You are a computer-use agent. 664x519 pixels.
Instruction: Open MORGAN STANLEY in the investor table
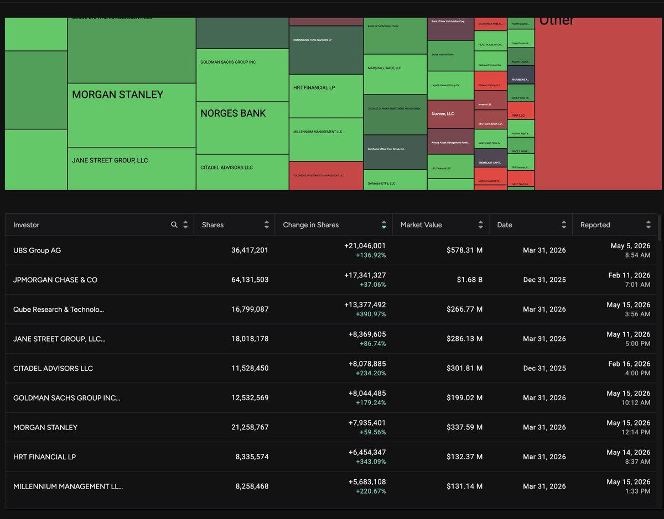(x=331, y=427)
